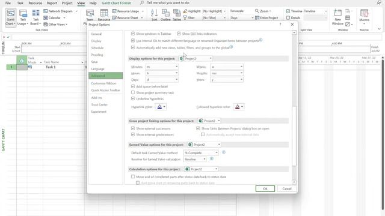Open the Sort menu
The image size is (385, 216).
[154, 15]
